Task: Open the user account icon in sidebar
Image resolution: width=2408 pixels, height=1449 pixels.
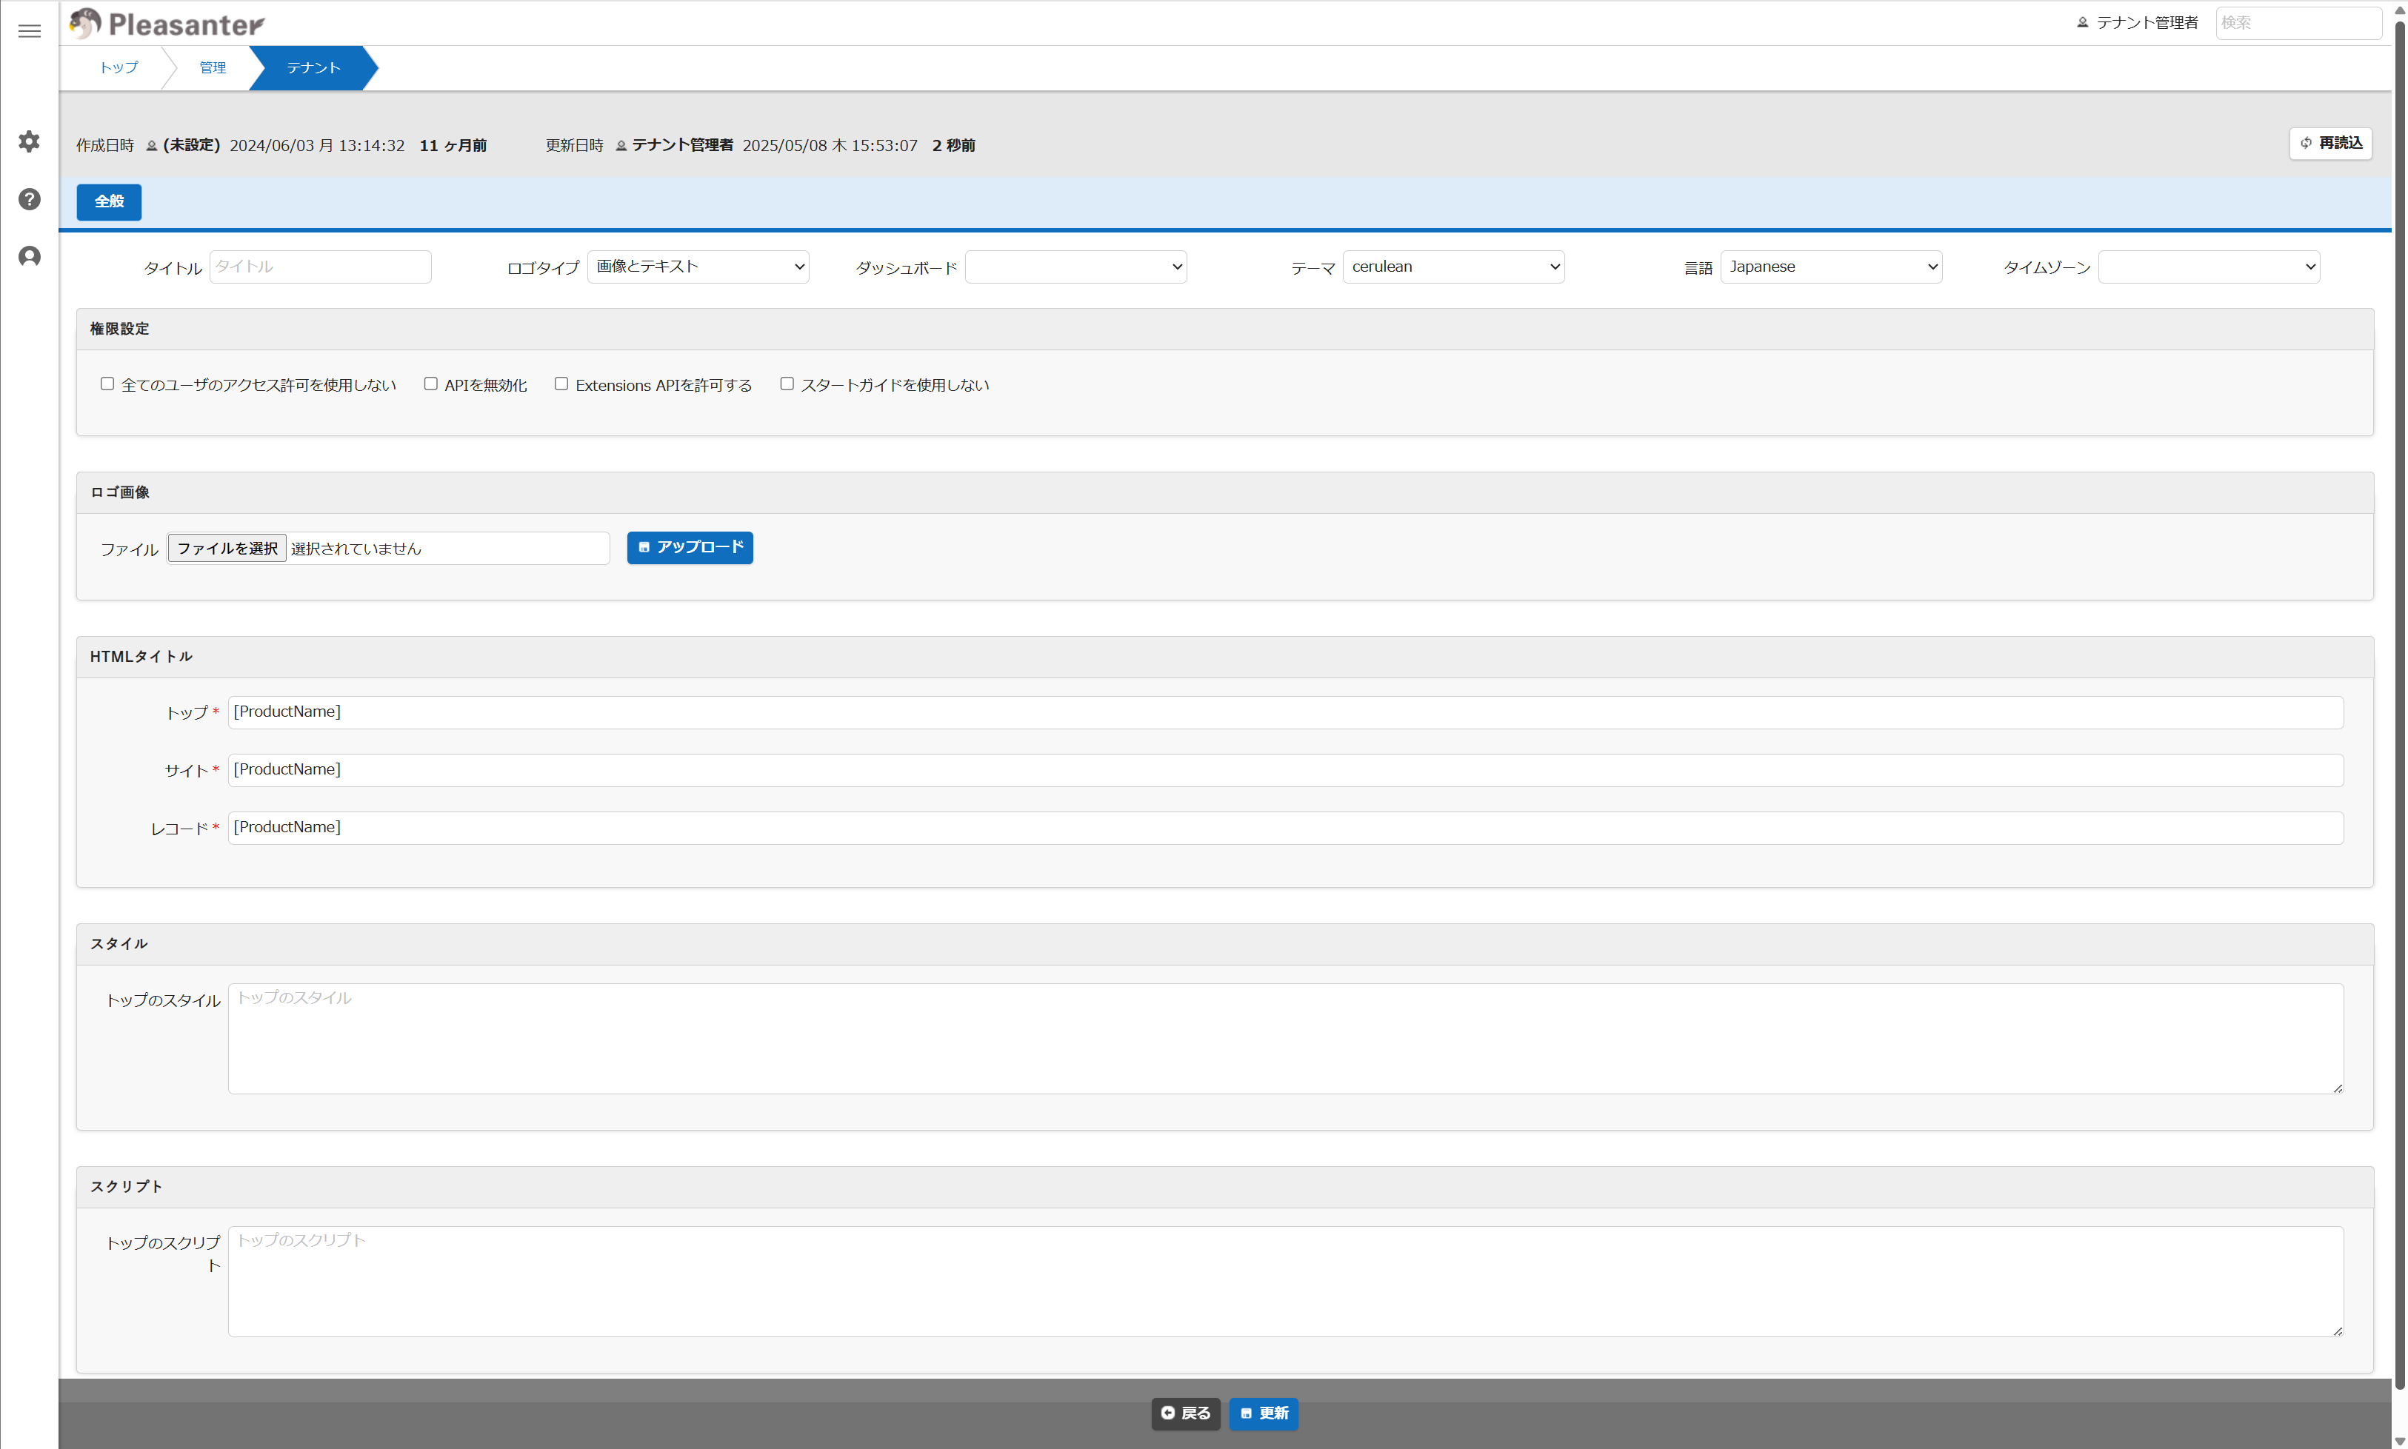Action: pyautogui.click(x=30, y=257)
